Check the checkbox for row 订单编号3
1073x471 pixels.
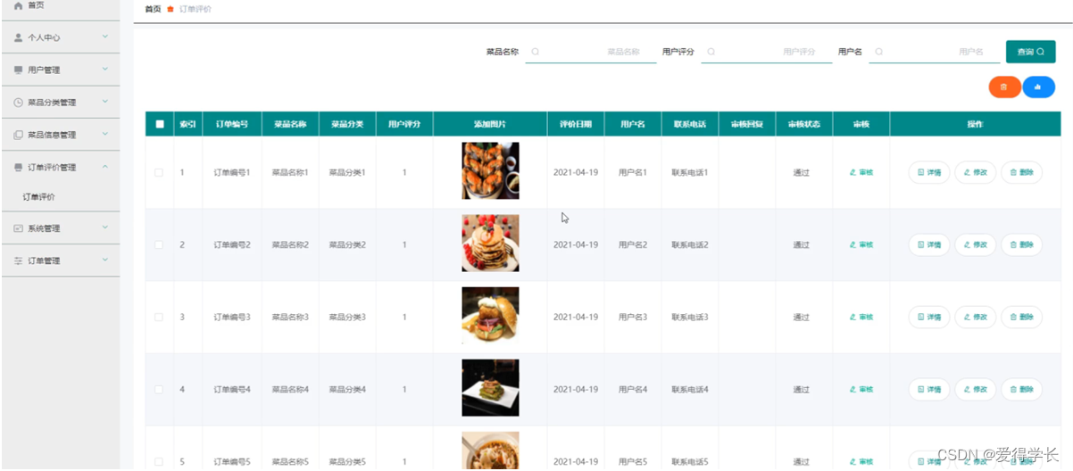click(x=159, y=317)
